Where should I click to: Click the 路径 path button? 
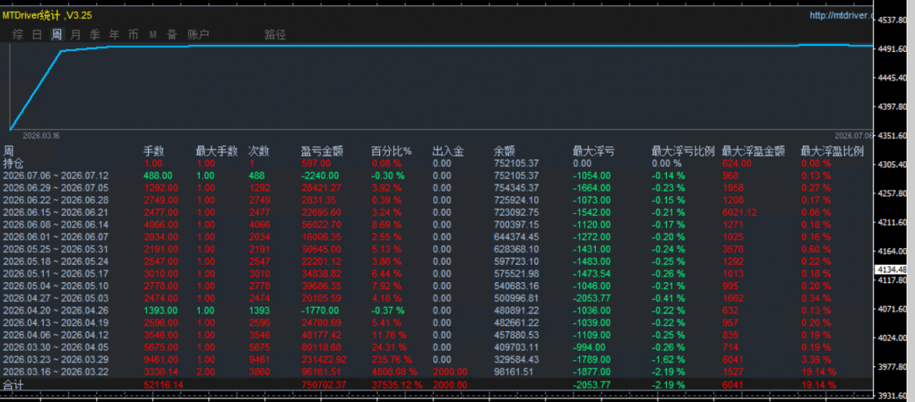(275, 35)
